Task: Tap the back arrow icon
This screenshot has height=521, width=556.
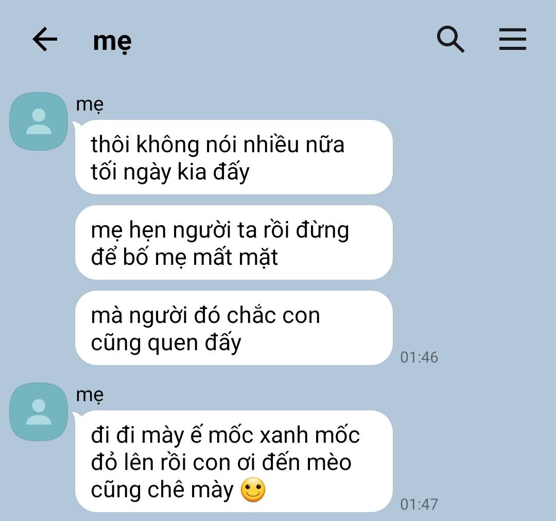Action: tap(45, 39)
